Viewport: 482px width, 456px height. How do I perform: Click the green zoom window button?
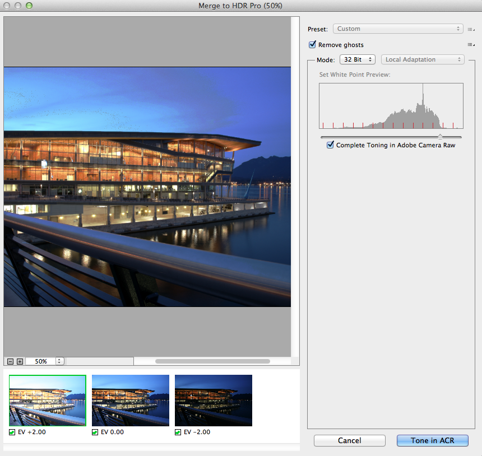[x=29, y=6]
